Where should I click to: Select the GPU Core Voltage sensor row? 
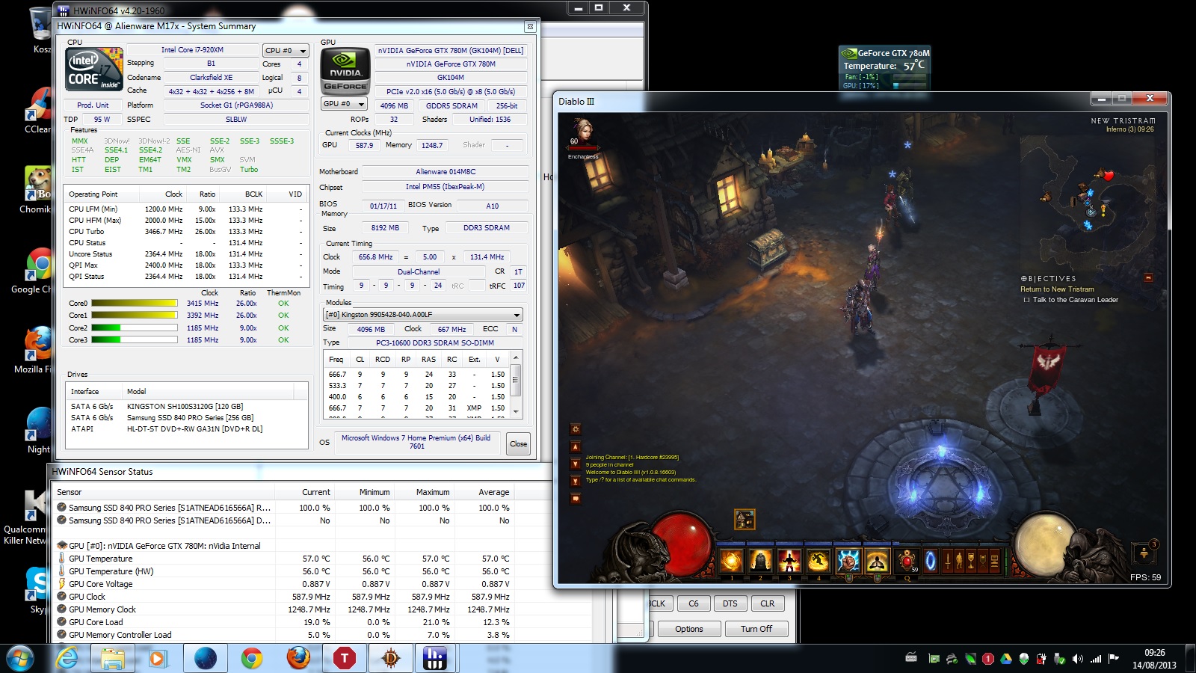(x=284, y=584)
